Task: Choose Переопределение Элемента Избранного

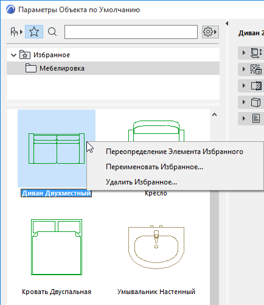Action: coord(175,152)
